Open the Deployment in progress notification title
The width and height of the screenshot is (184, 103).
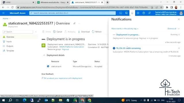[128, 35]
